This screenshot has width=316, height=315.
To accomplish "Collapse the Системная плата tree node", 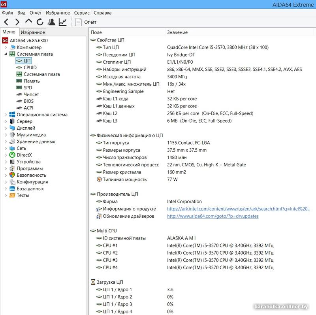I will (6, 54).
